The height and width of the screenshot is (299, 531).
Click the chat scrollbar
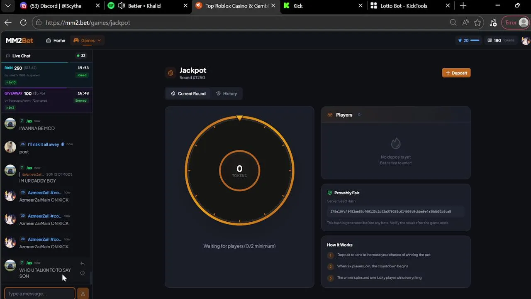pos(90,278)
